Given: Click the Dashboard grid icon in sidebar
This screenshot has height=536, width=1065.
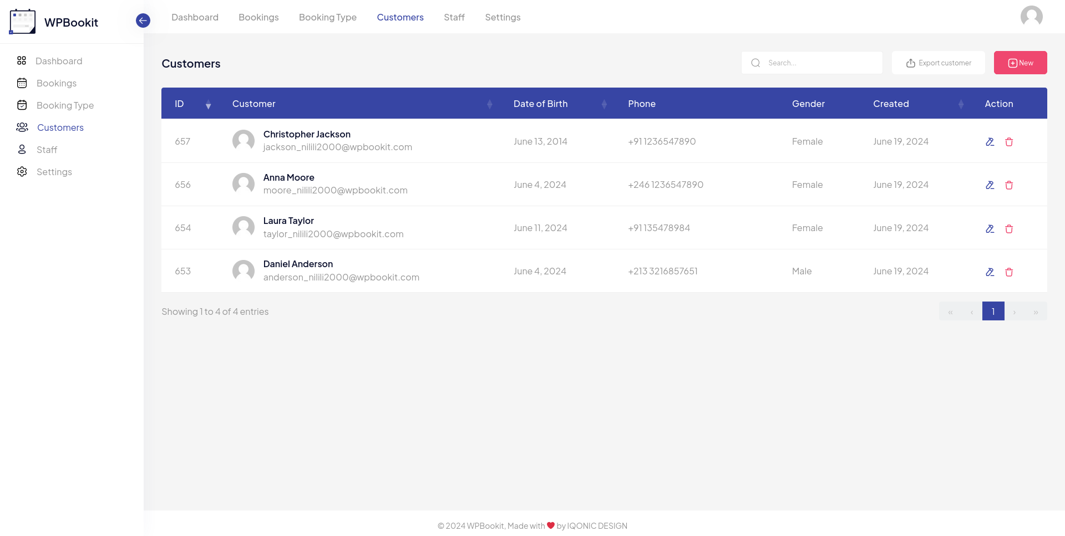Looking at the screenshot, I should [22, 60].
